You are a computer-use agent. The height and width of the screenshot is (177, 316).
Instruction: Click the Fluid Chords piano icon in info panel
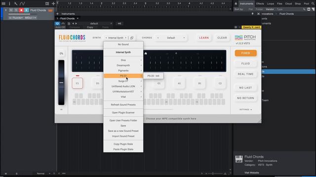(x=239, y=159)
